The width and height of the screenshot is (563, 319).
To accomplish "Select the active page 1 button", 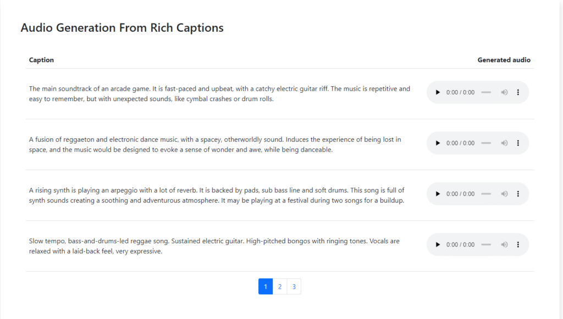I will point(266,287).
